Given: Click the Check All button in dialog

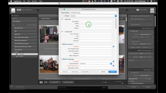Looking at the screenshot, I should coord(65,72).
